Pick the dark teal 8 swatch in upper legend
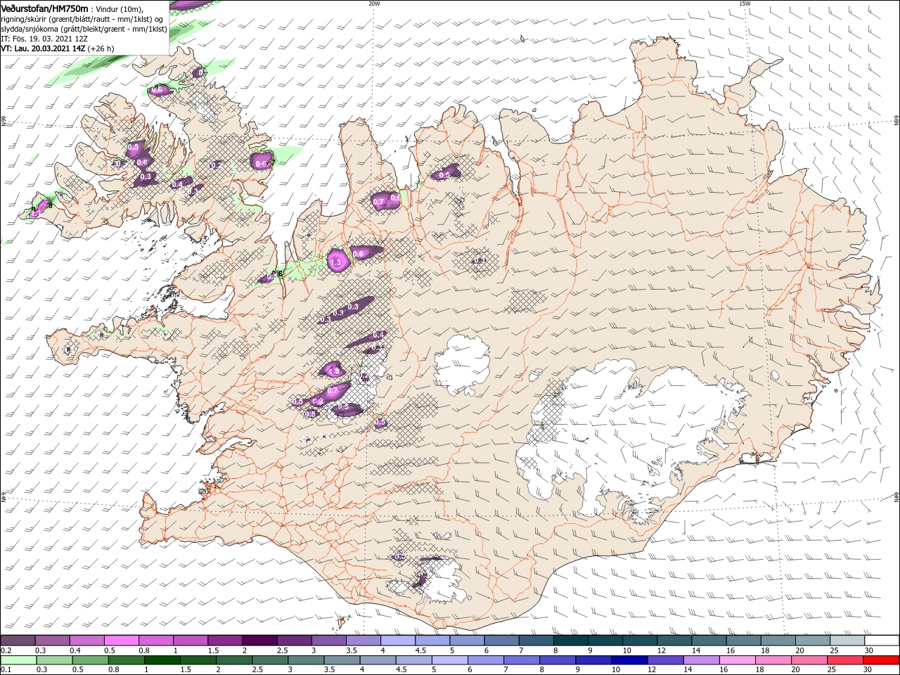The width and height of the screenshot is (900, 675). (x=570, y=641)
